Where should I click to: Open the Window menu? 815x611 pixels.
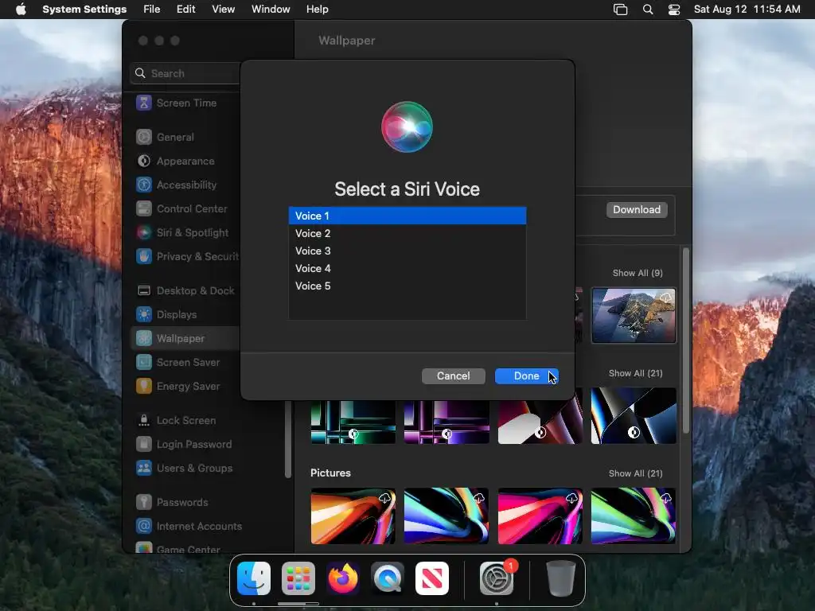(x=271, y=10)
